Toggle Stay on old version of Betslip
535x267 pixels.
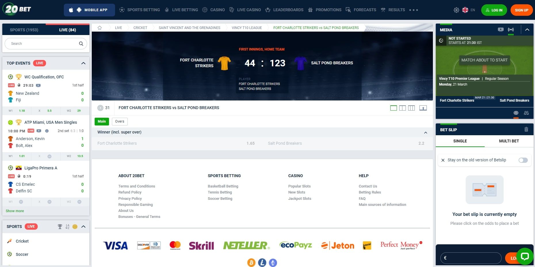(x=523, y=160)
